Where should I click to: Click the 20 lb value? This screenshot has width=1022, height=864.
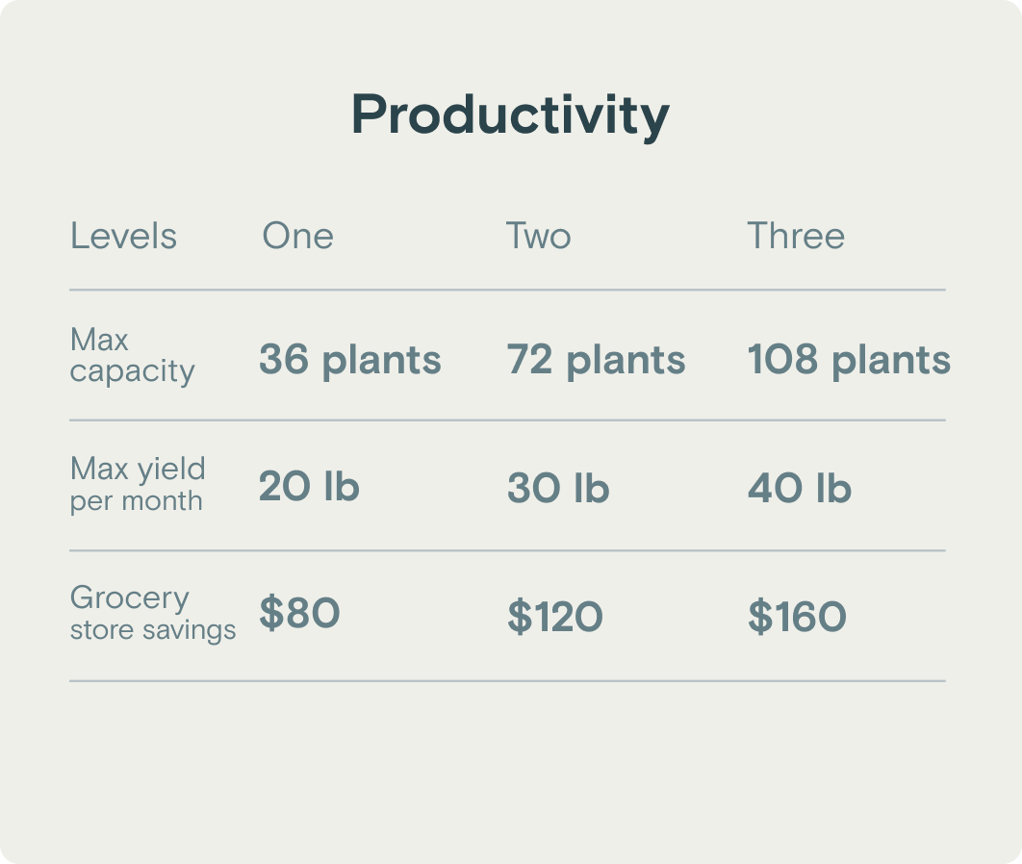308,487
